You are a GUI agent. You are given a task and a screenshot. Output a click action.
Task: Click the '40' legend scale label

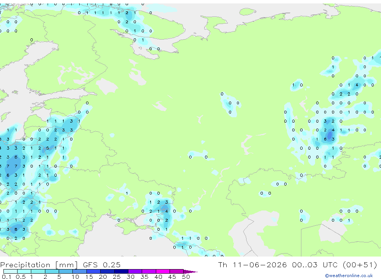coord(158,277)
